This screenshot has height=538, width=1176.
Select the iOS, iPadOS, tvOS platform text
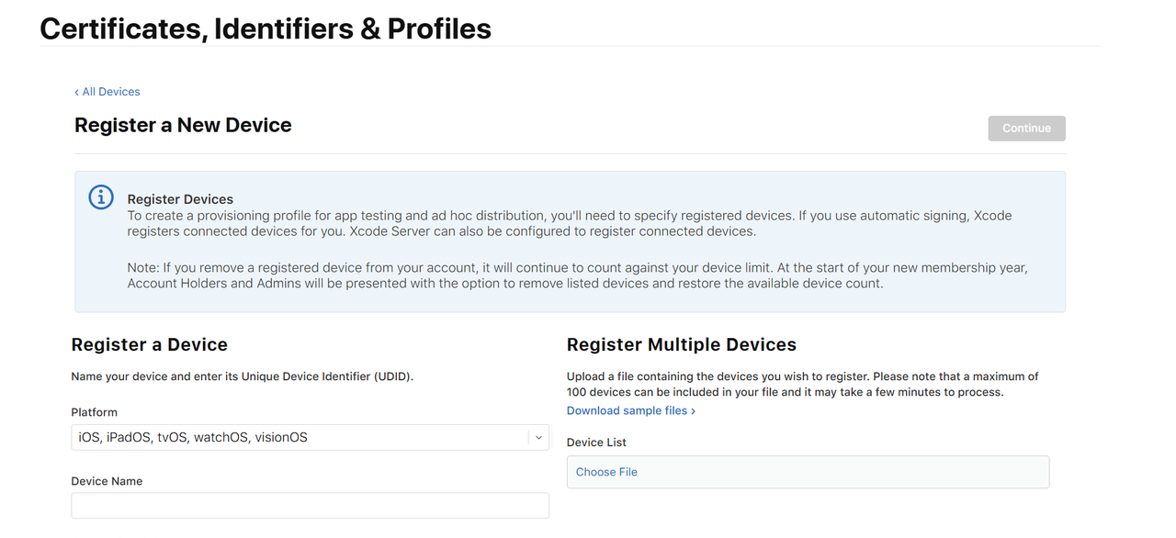(193, 438)
